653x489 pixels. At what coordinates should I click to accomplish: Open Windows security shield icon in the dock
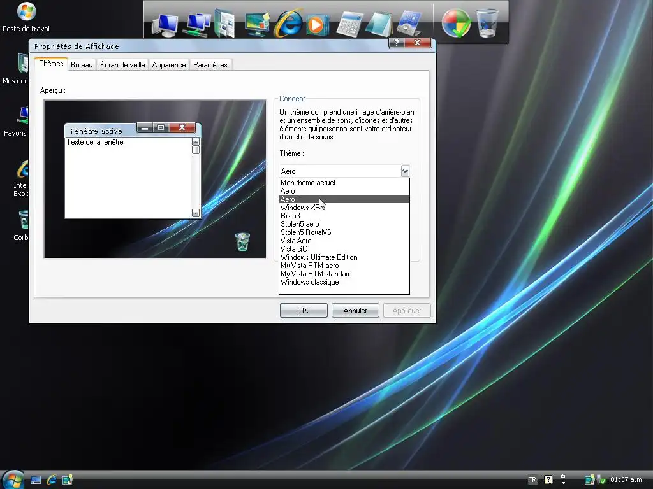457,24
